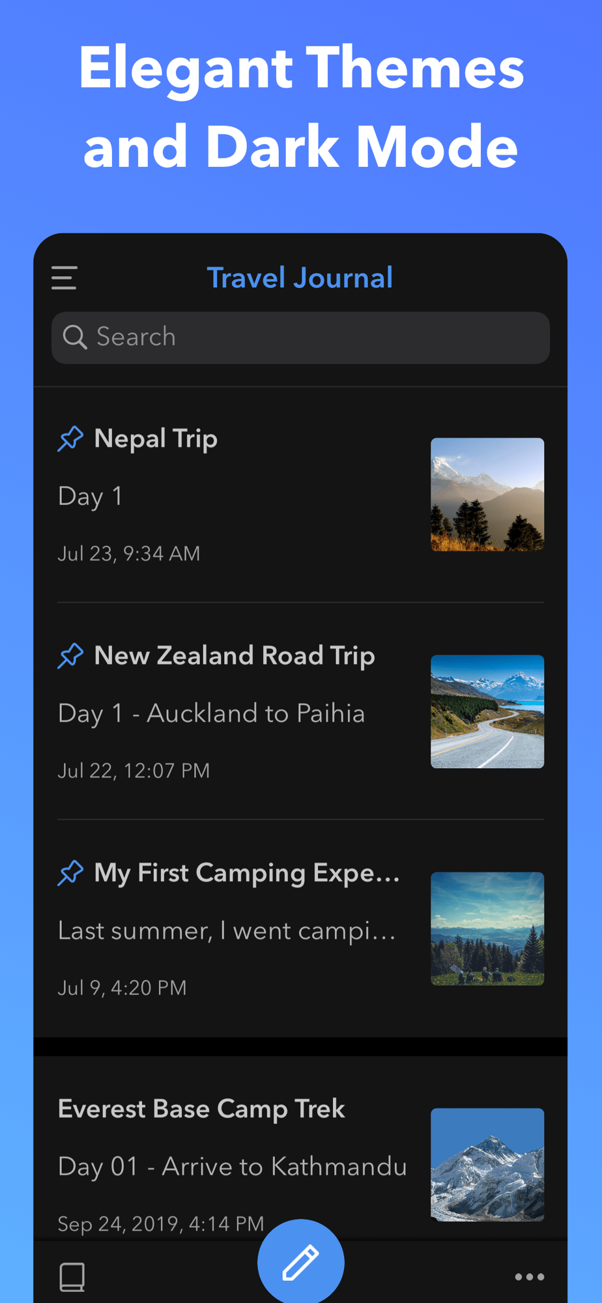
Task: Tap the magnifying glass search icon
Action: (x=75, y=337)
